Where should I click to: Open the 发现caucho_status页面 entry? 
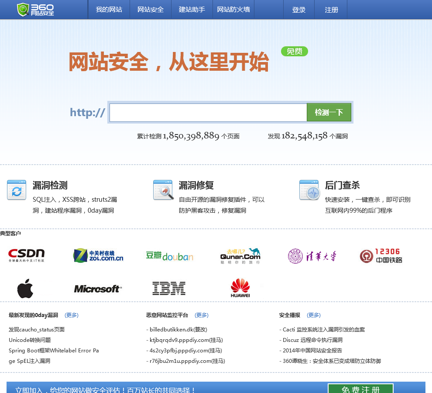[37, 329]
